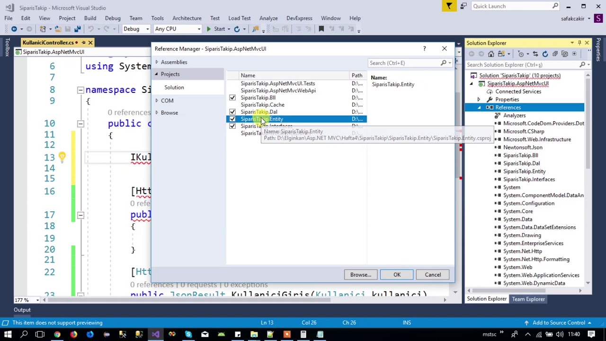Open the File menu
Image resolution: width=606 pixels, height=341 pixels.
point(9,18)
